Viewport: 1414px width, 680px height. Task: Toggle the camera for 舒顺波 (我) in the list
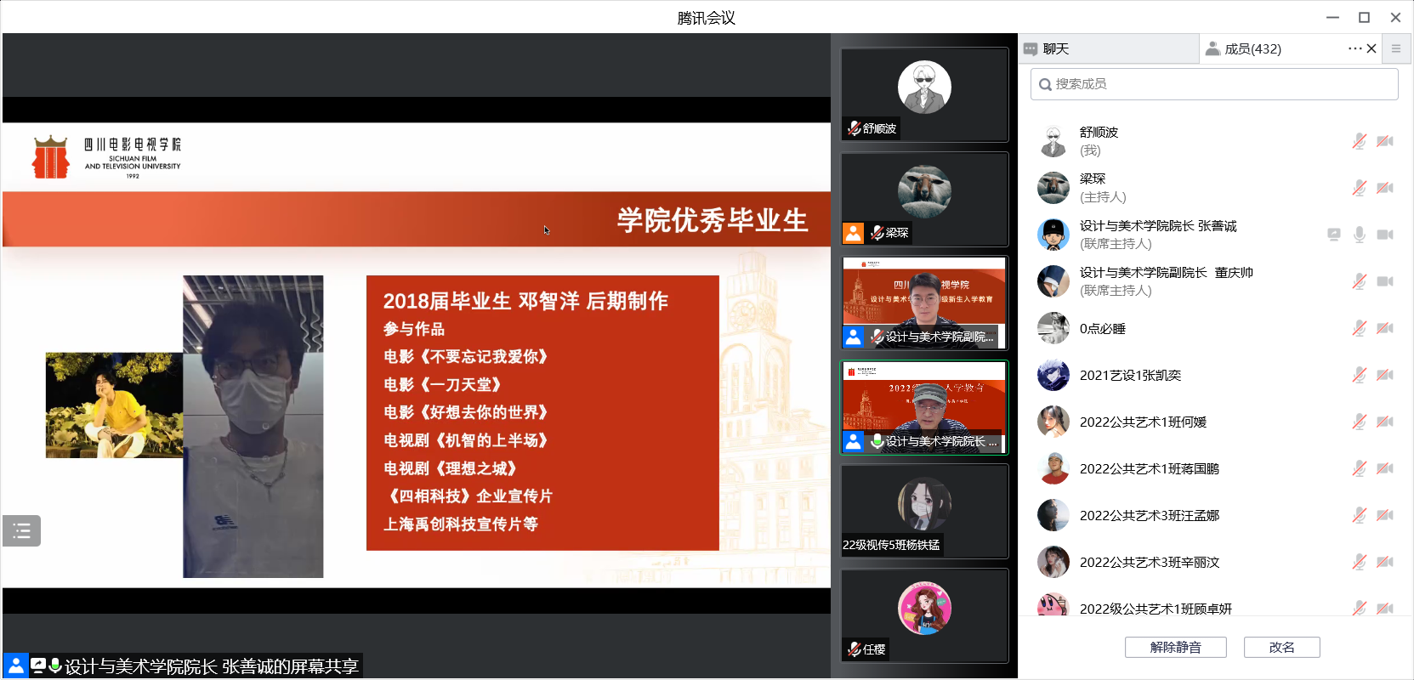pos(1385,141)
